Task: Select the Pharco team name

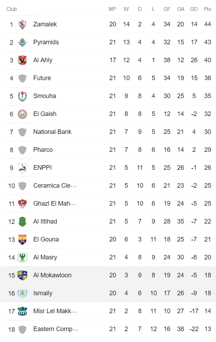Action: pos(43,150)
